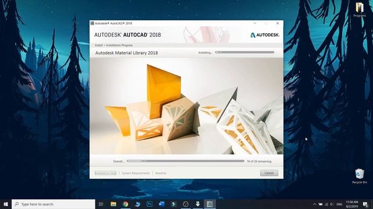Open OBS Studio from the taskbar
Screen dimensions: 373x209
click(185, 204)
